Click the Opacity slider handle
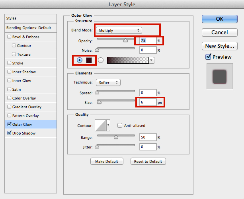 (126, 40)
